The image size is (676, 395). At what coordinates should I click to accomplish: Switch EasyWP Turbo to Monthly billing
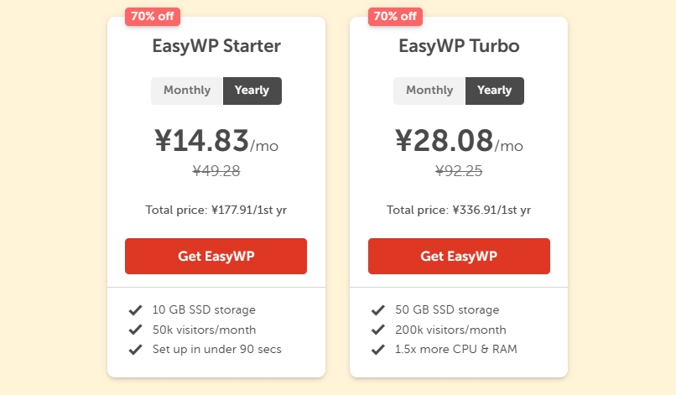pos(429,91)
